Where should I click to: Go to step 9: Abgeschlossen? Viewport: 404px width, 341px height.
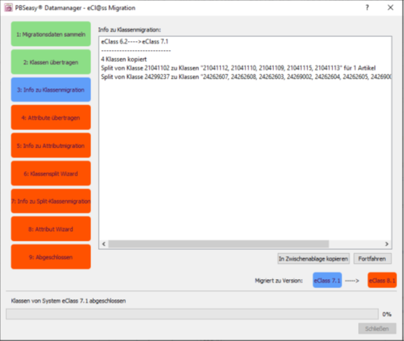point(51,257)
